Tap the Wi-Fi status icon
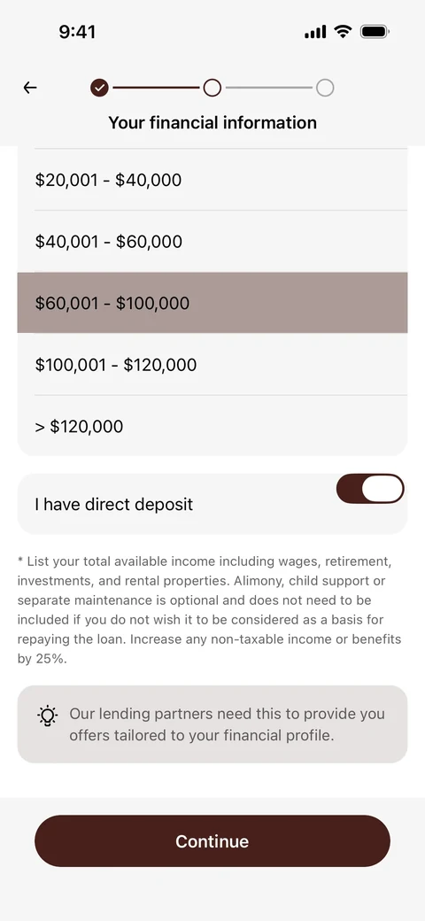425x921 pixels. tap(343, 32)
